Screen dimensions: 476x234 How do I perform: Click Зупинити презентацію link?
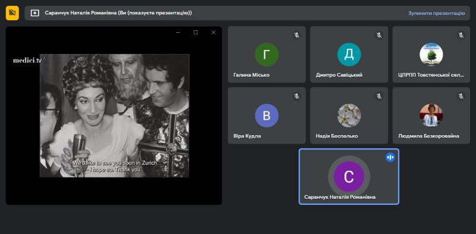437,13
